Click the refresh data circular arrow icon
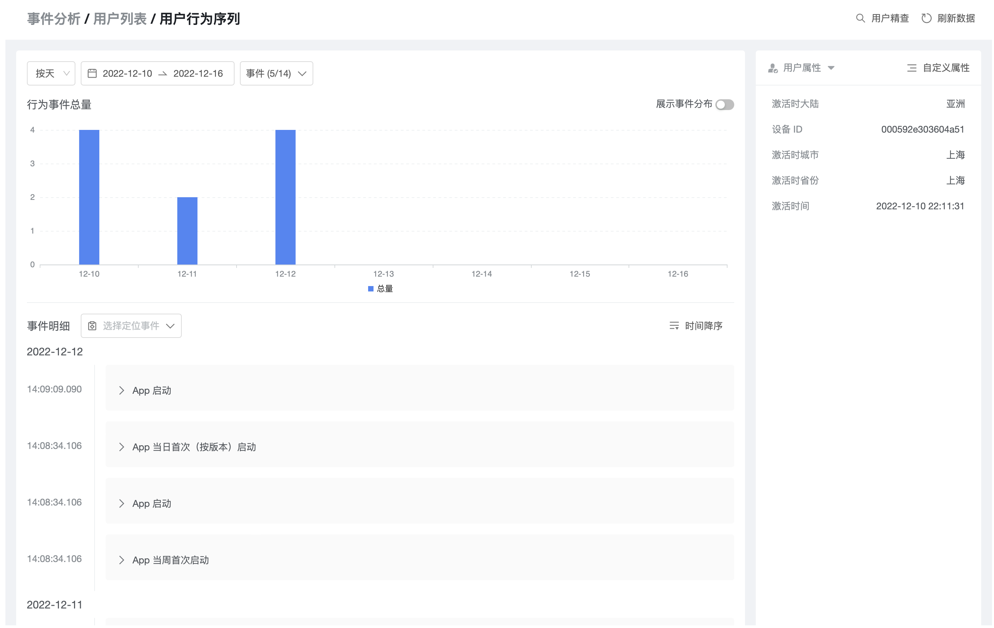Screen dimensions: 994x628 (926, 18)
